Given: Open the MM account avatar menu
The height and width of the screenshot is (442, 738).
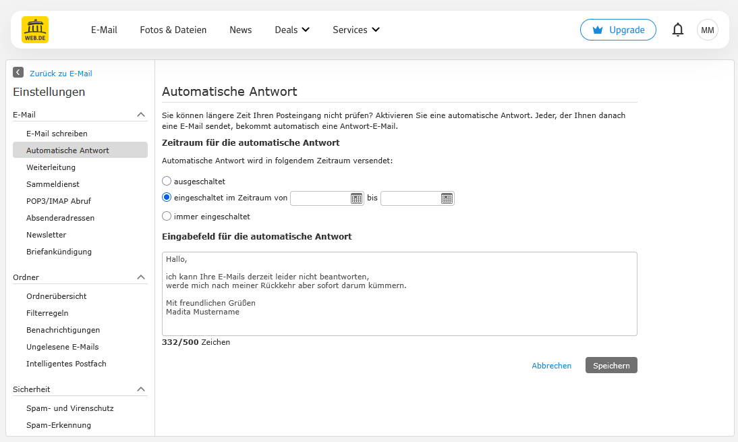Looking at the screenshot, I should tap(707, 29).
